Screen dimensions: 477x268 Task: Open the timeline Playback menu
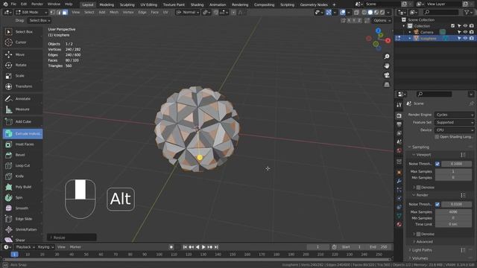[25, 247]
